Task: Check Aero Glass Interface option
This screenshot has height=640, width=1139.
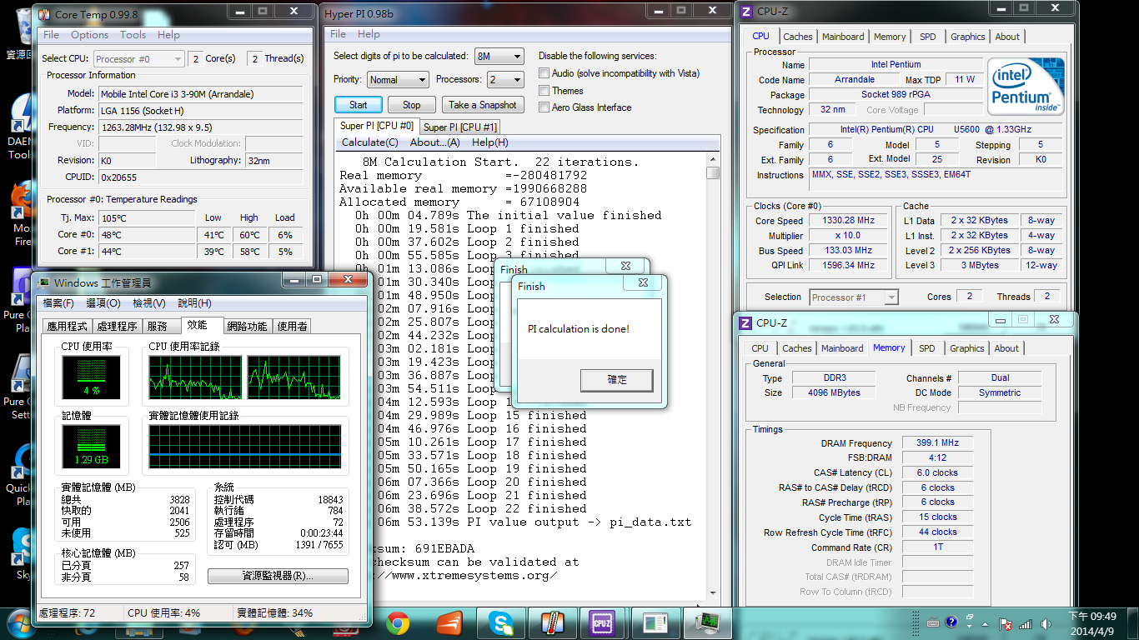Action: coord(544,107)
